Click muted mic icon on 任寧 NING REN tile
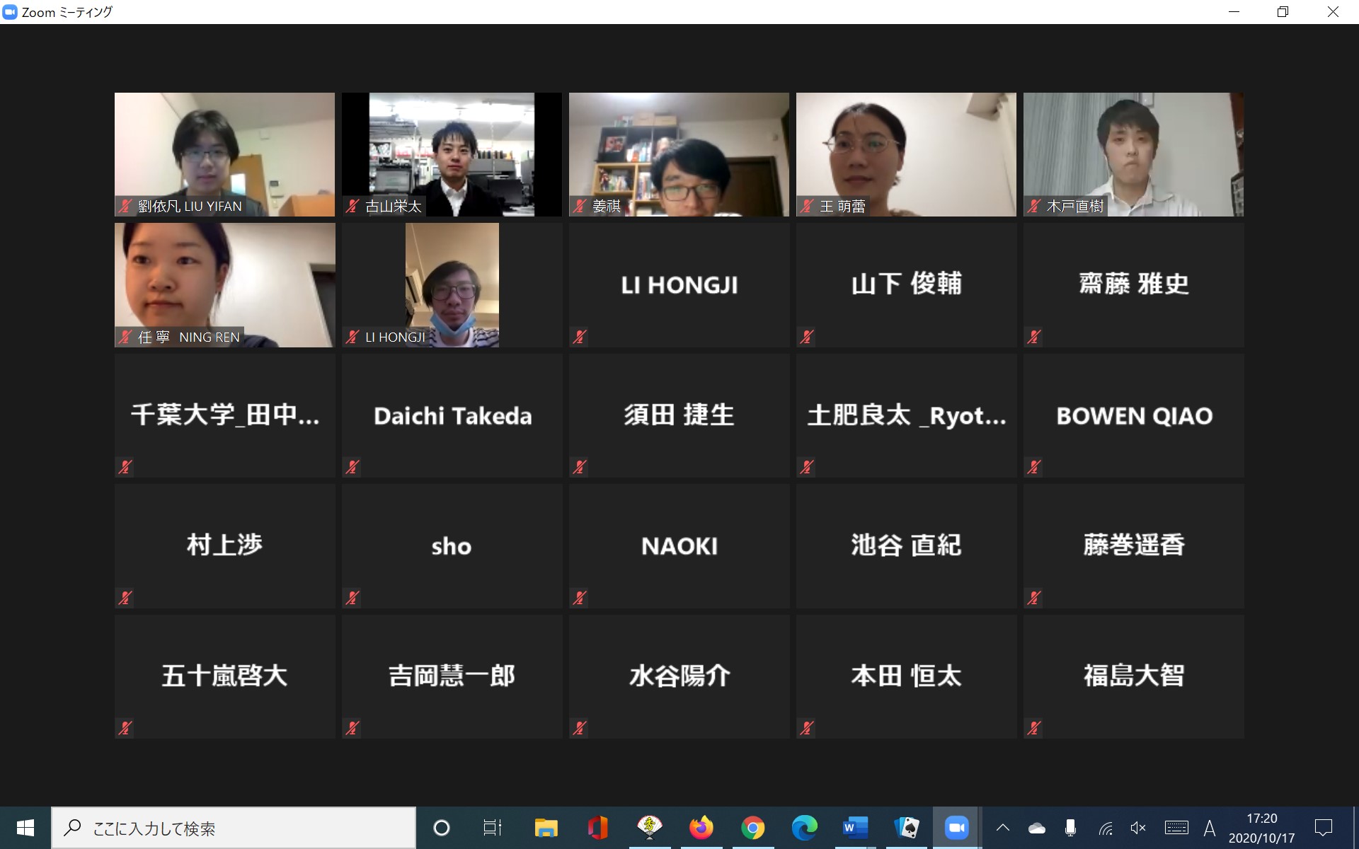1359x849 pixels. click(x=126, y=337)
